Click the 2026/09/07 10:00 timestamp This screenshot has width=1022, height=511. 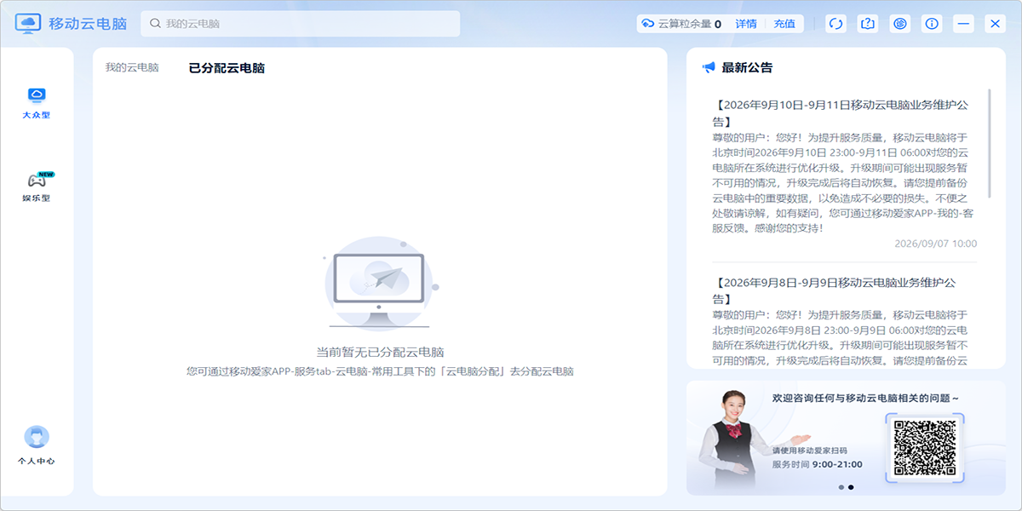click(x=936, y=244)
